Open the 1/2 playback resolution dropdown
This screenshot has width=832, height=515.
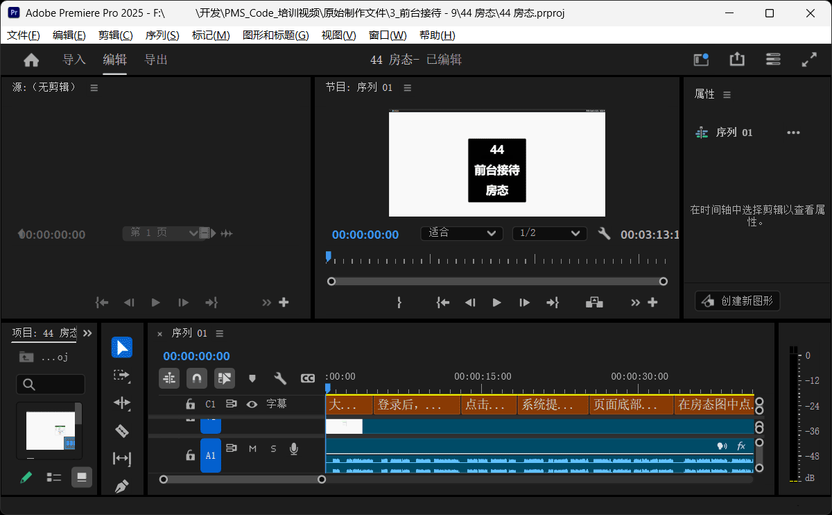click(549, 233)
